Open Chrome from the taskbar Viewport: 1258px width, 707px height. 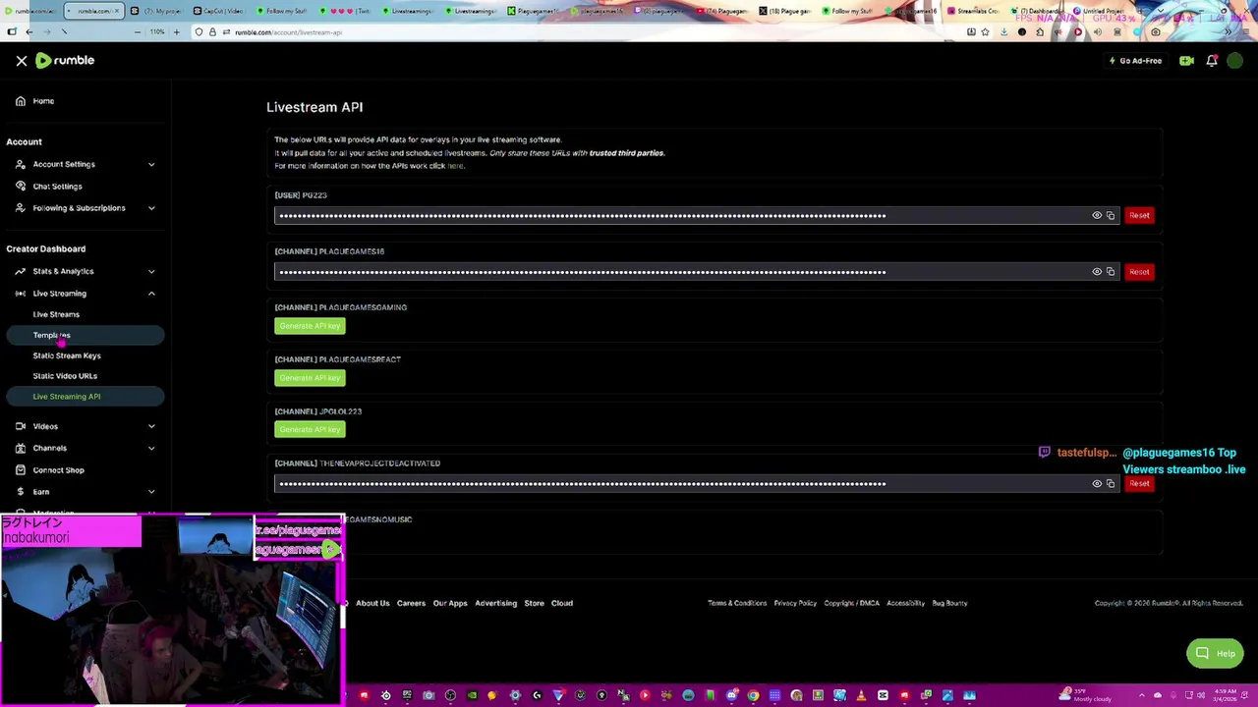(x=753, y=696)
